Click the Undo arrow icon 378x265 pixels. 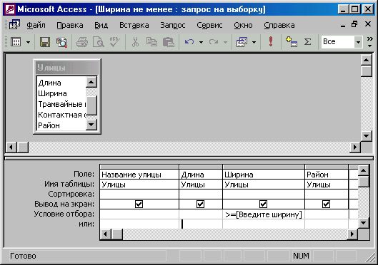[189, 42]
